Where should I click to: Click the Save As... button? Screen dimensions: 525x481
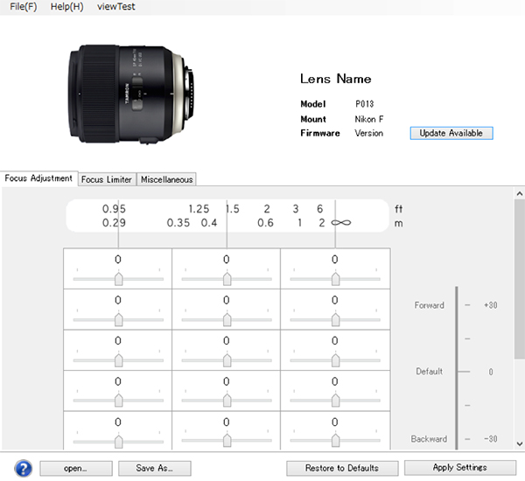154,468
